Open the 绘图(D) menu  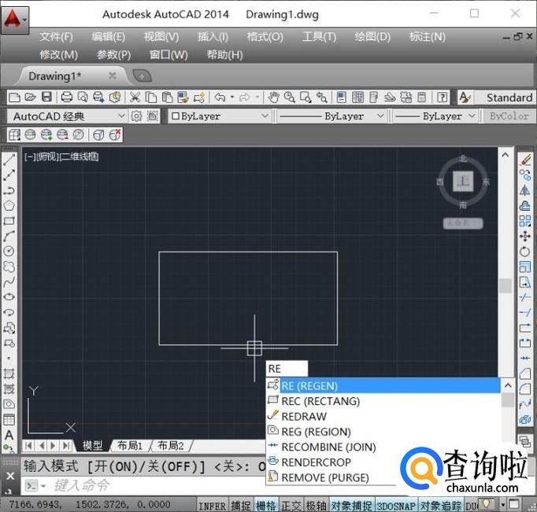click(372, 36)
